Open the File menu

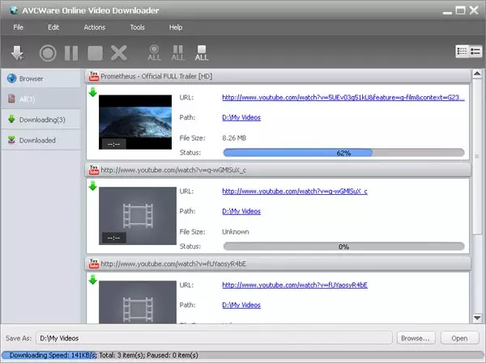(17, 27)
